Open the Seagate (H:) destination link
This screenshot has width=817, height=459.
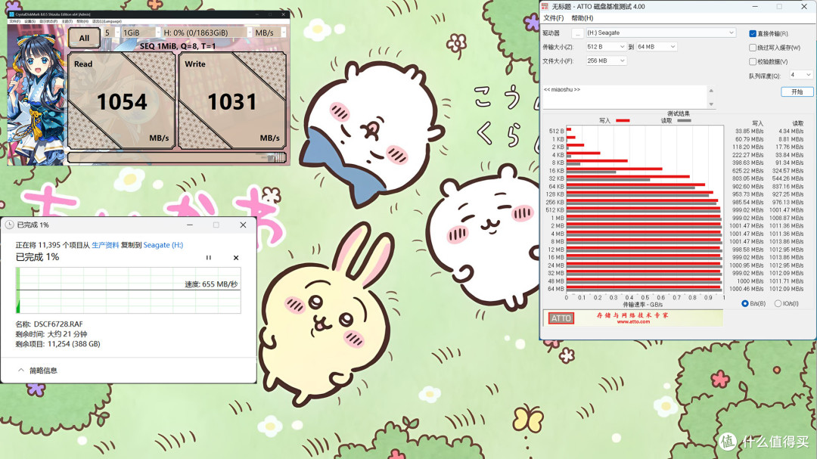pyautogui.click(x=163, y=245)
